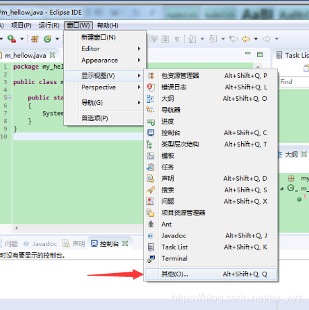Open the Progress (进度) view
Image resolution: width=309 pixels, height=310 pixels.
tap(211, 122)
